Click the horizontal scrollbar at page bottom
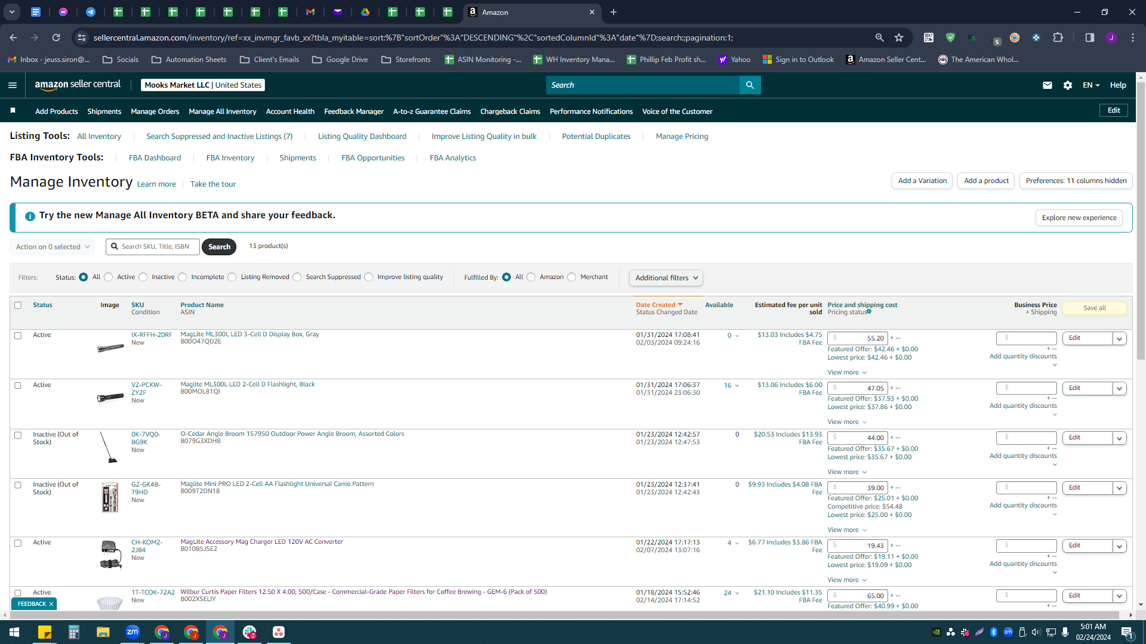The image size is (1146, 644). click(x=563, y=615)
